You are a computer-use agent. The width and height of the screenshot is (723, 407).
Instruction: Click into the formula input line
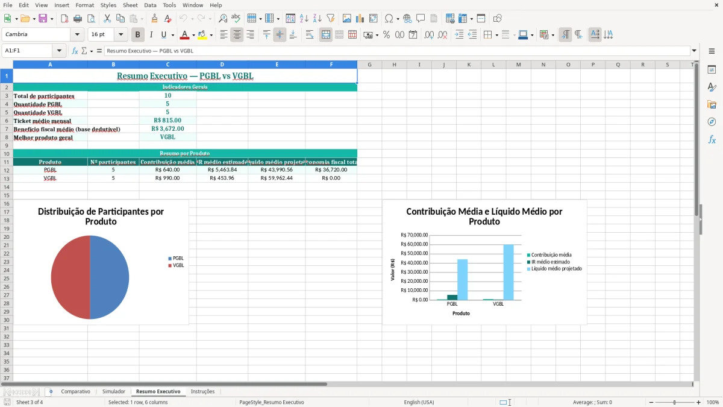click(397, 51)
